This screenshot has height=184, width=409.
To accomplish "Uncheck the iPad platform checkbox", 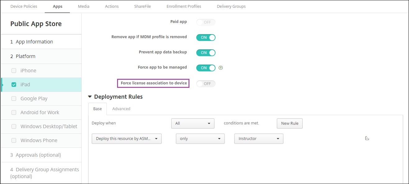I will [14, 85].
